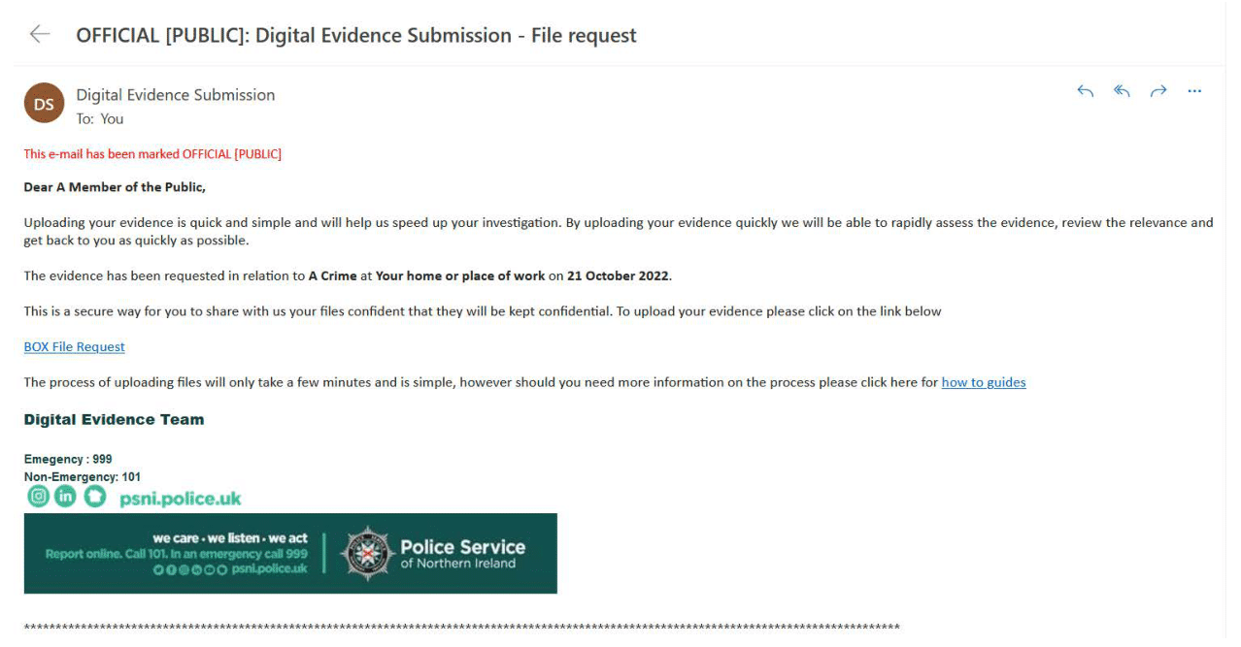Click the Reply icon
The image size is (1241, 647).
pos(1085,90)
